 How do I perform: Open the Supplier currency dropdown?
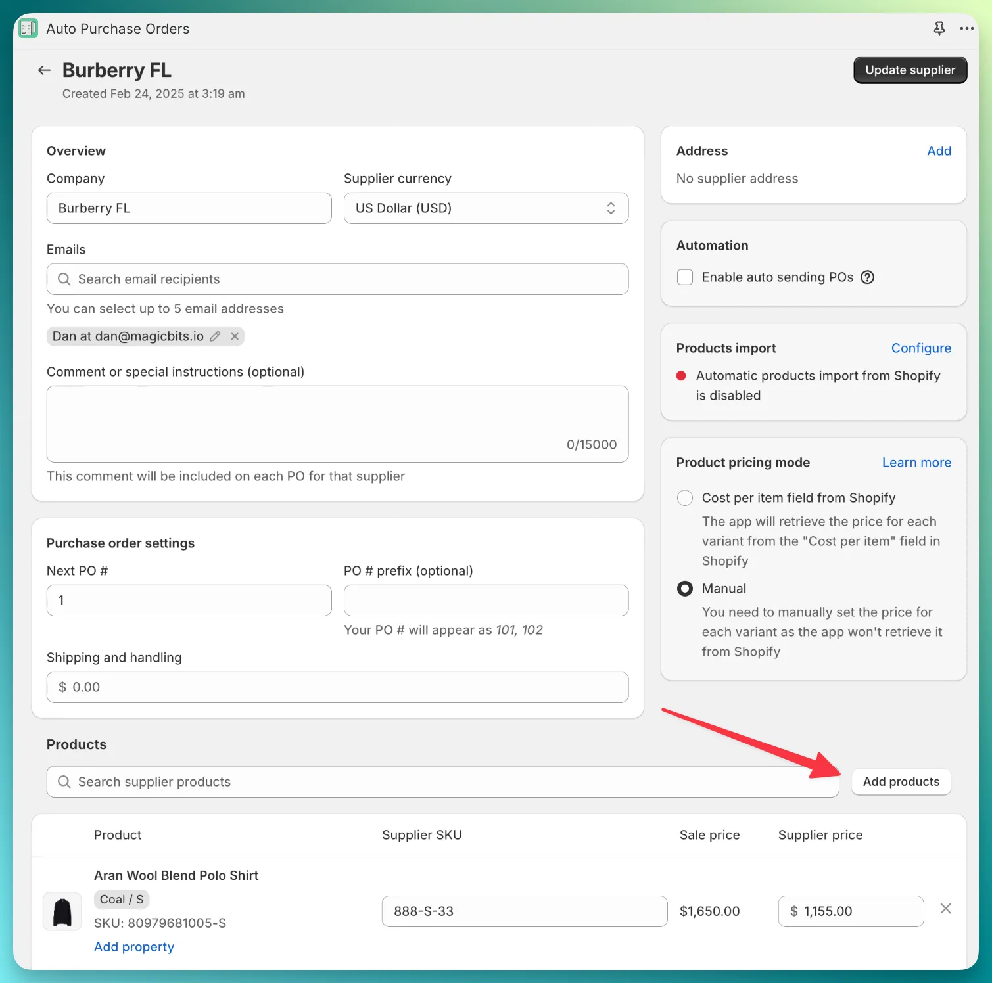486,208
